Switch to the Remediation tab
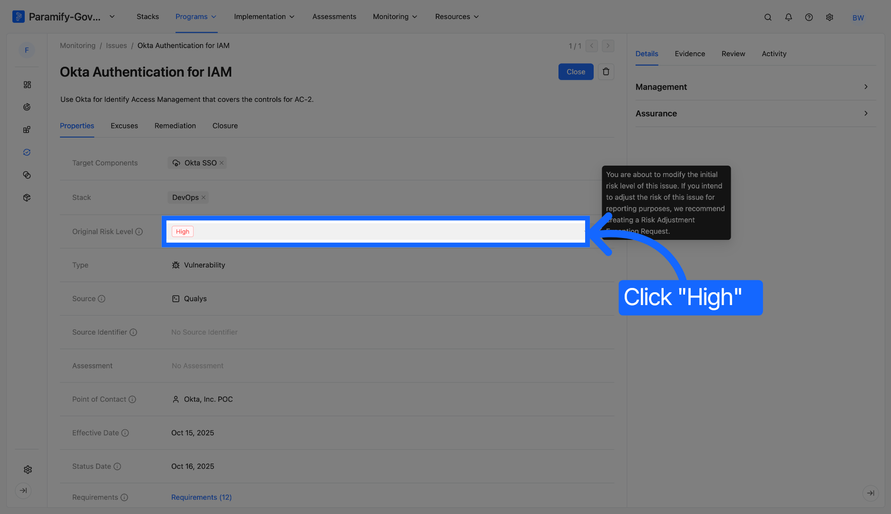The height and width of the screenshot is (514, 891). coord(175,126)
